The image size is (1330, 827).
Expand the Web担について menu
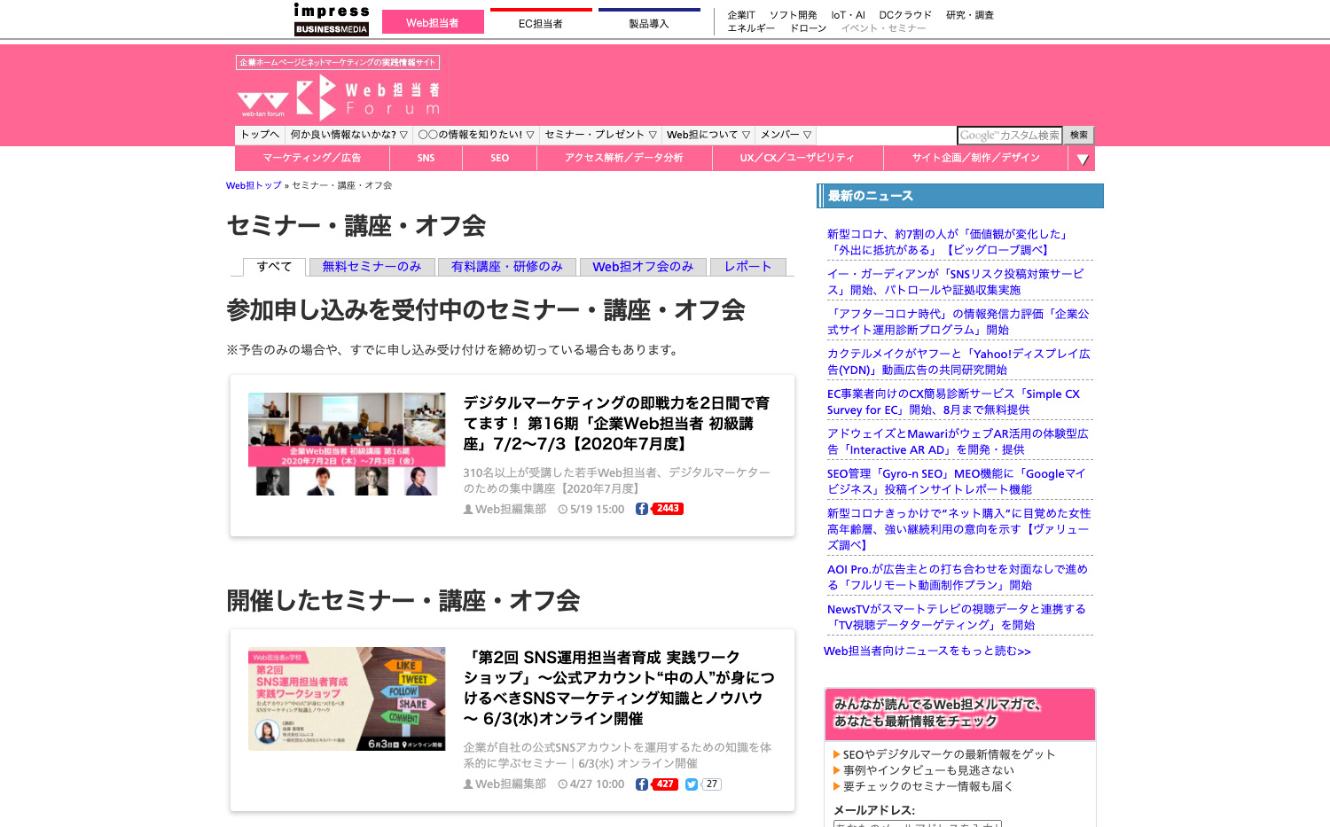pyautogui.click(x=708, y=135)
